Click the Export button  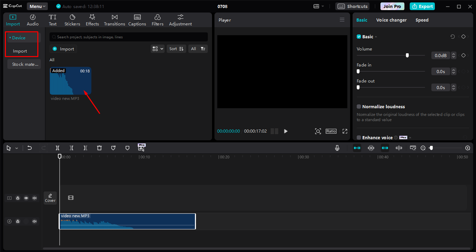point(422,6)
